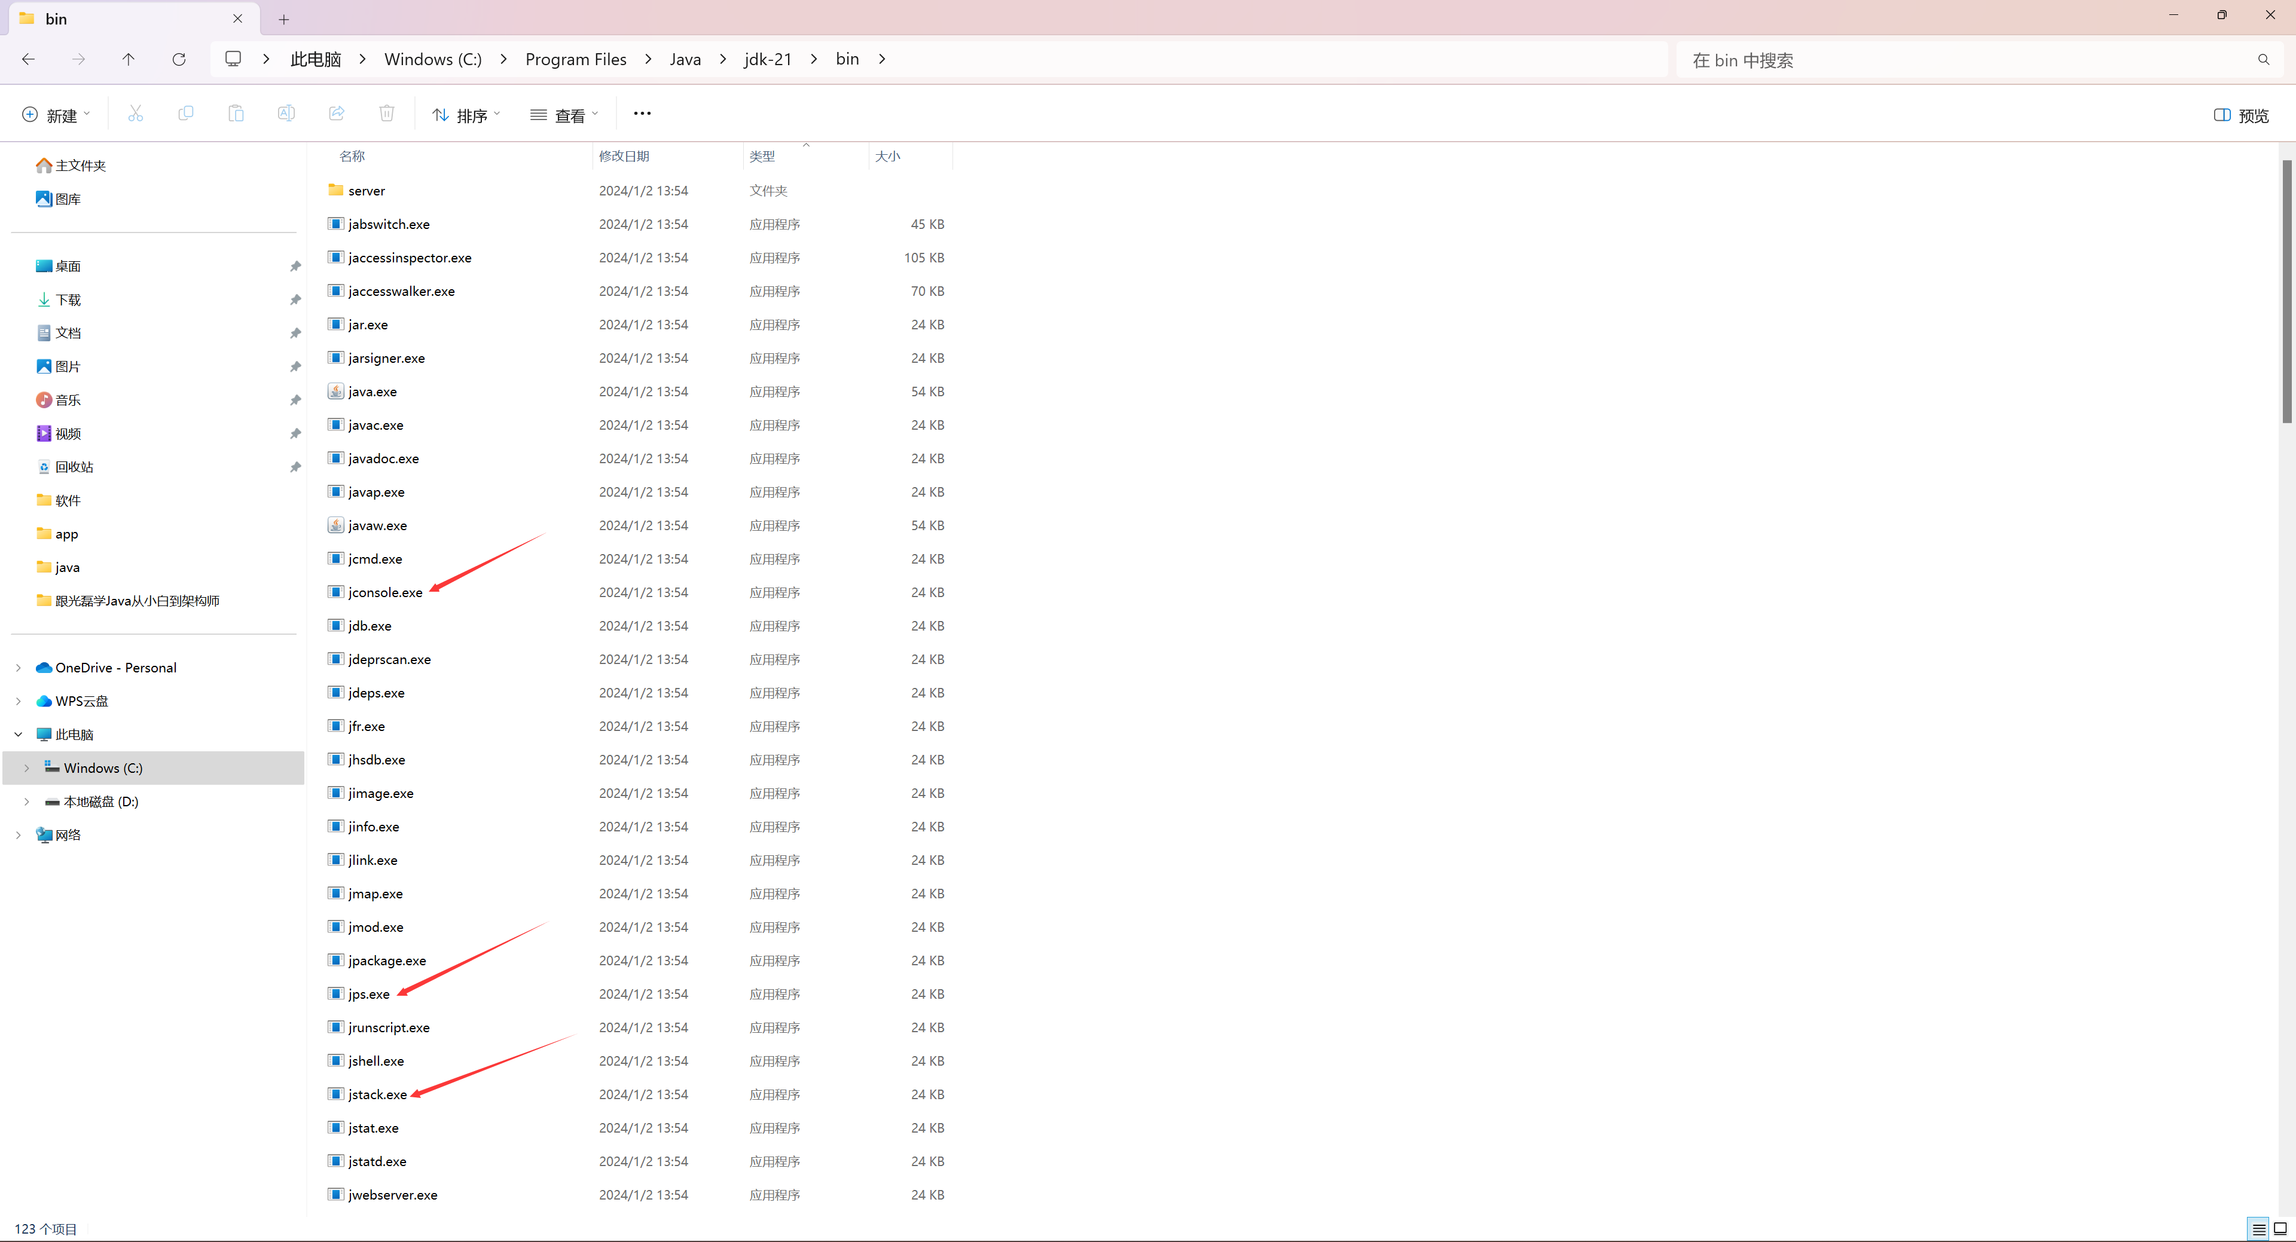Select jstack.exe file
This screenshot has height=1242, width=2296.
(377, 1094)
